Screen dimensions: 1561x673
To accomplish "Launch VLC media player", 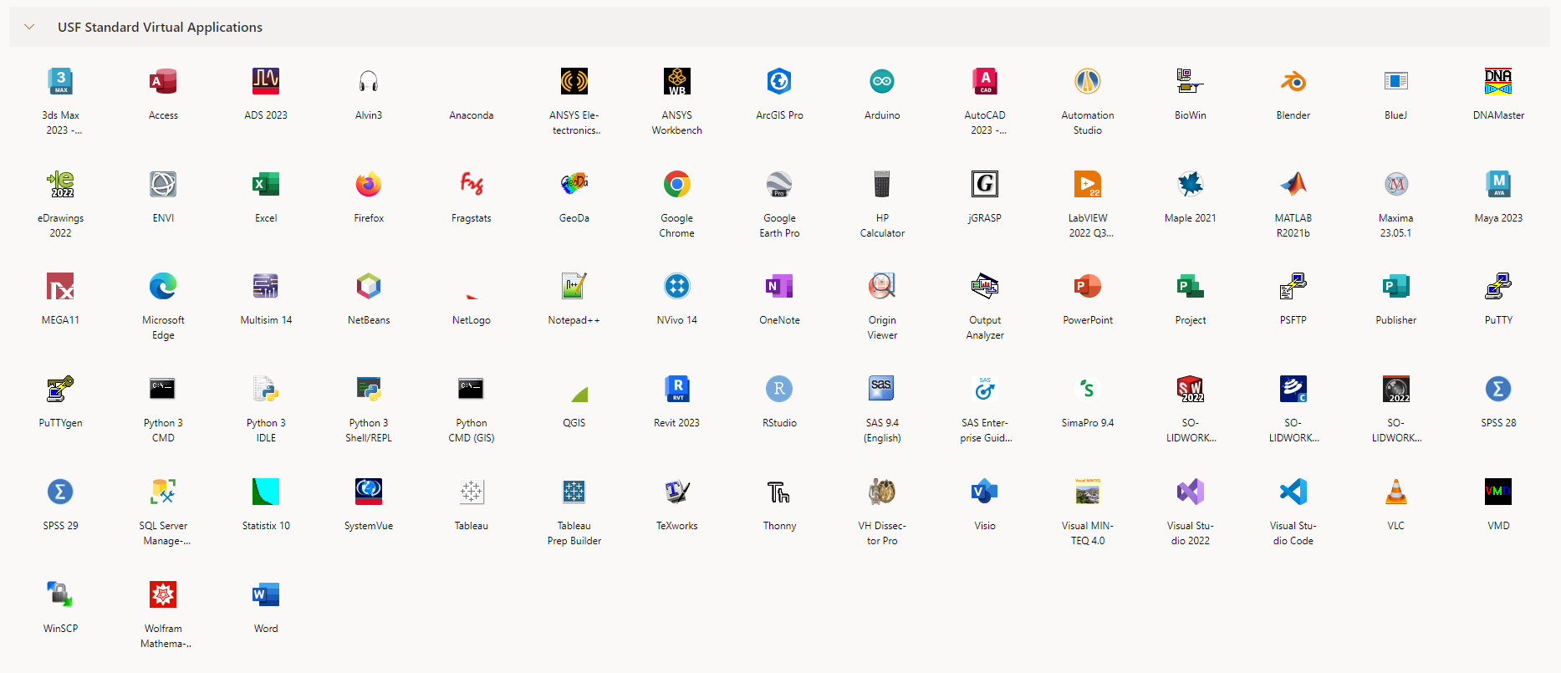I will [1396, 492].
